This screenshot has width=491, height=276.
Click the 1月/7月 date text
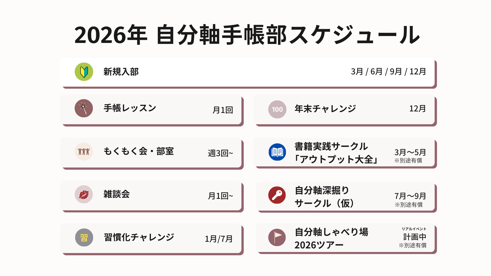pos(219,239)
